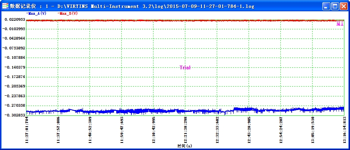Click the data logger app icon in title bar
Viewport: 350px width, 150px height.
pos(5,6)
